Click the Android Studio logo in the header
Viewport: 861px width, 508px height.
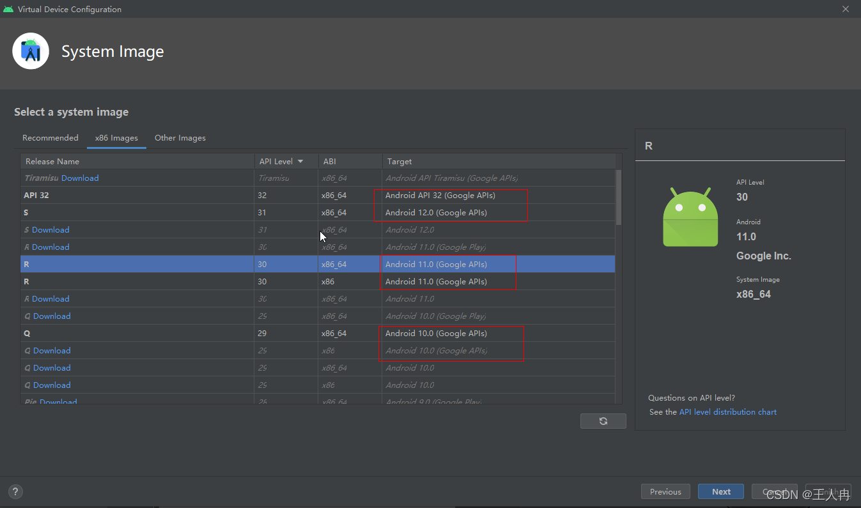pyautogui.click(x=31, y=51)
